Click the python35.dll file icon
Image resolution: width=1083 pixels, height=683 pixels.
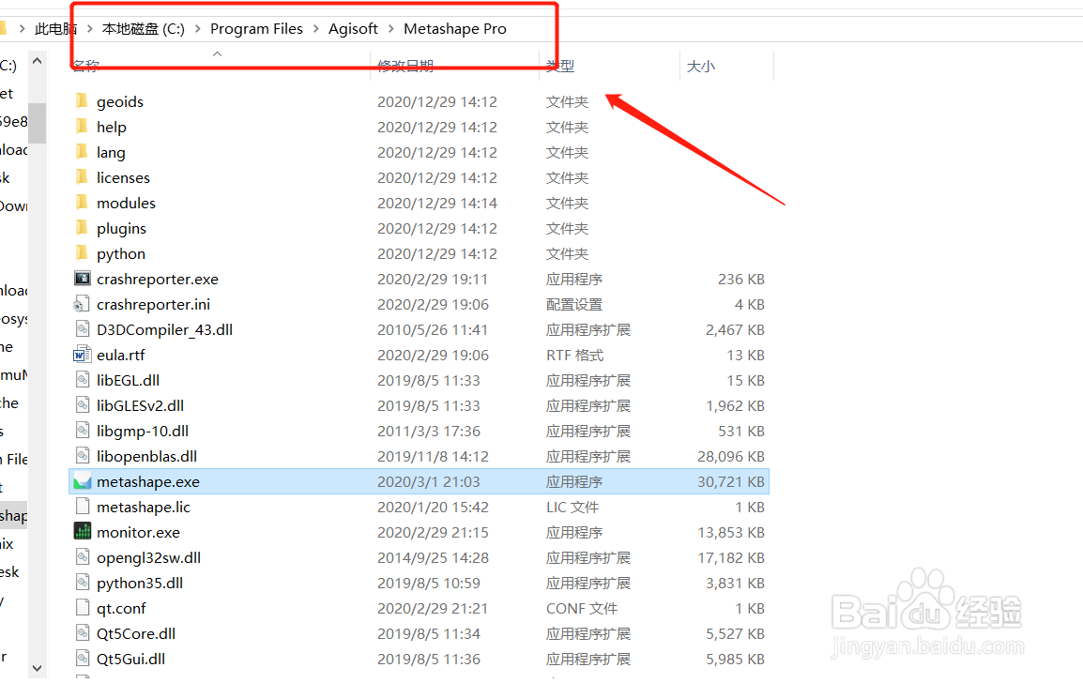tap(83, 583)
